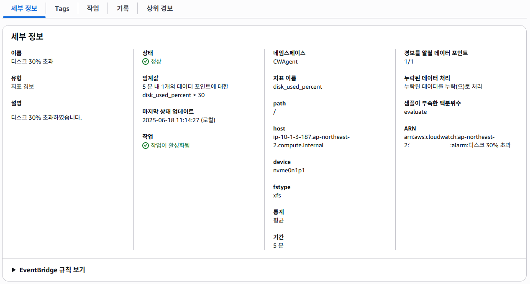
Task: Click the green check icon beside 정상 status
Action: pyautogui.click(x=146, y=61)
